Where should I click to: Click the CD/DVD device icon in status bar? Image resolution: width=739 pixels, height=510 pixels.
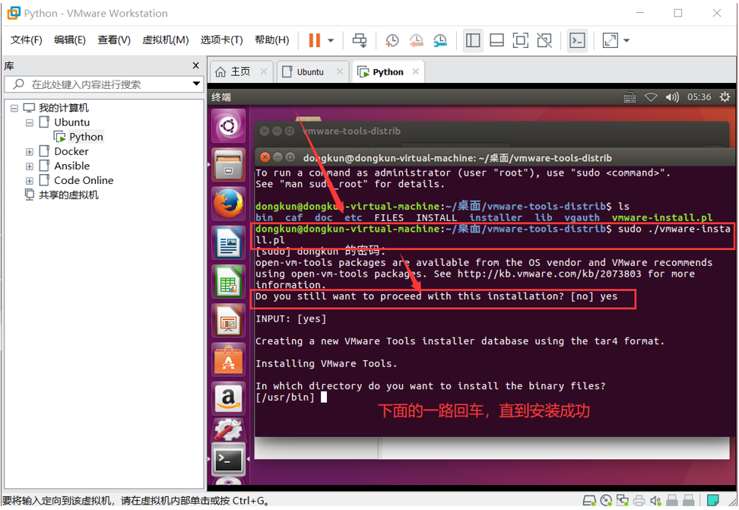606,500
